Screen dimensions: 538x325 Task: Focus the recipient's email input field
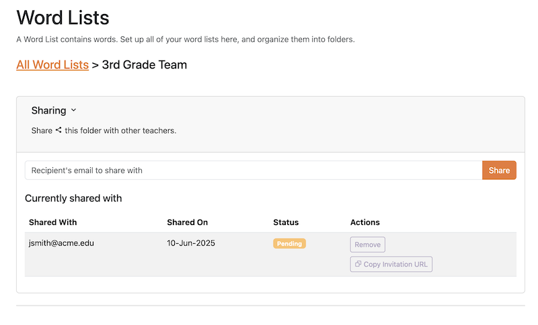(253, 171)
